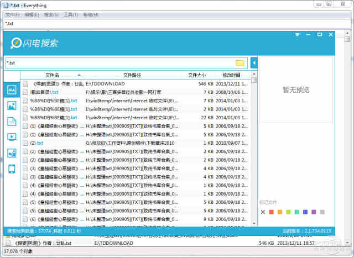Image resolution: width=354 pixels, height=258 pixels.
Task: Sort by 文件大小 column header
Action: tap(197, 75)
